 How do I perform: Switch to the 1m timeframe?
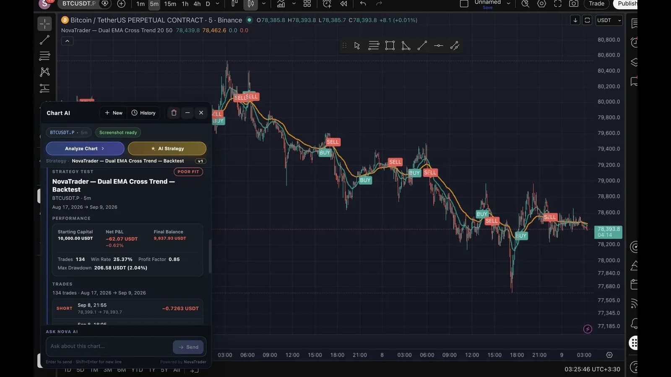pos(140,4)
